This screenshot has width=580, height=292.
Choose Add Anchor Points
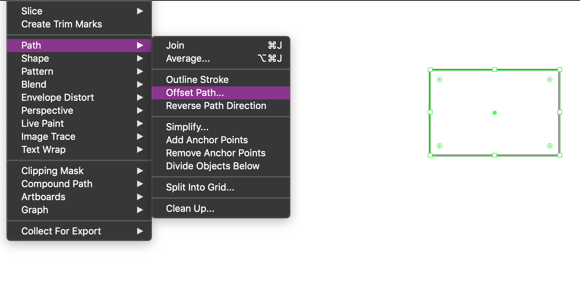click(x=221, y=140)
